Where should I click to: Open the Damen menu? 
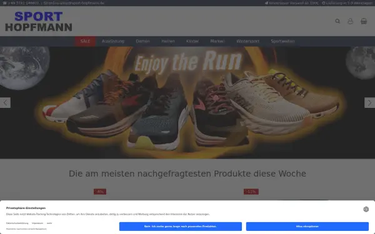(x=142, y=41)
